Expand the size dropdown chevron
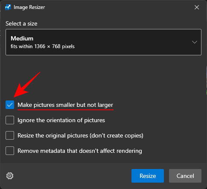Viewport: 207px width, 189px height. (x=194, y=42)
